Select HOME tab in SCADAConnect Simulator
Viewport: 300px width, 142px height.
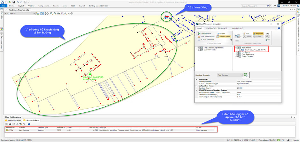click(x=200, y=28)
